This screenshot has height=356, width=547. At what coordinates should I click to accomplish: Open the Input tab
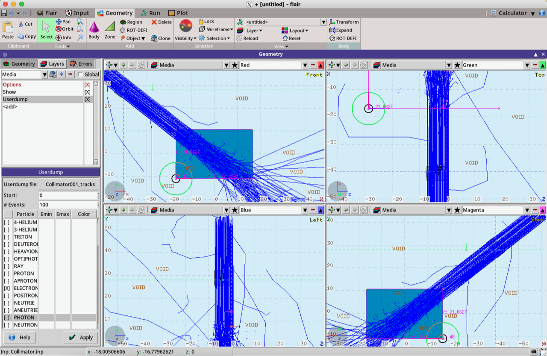[77, 13]
